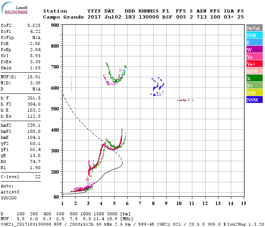Select the X+ light green legend swatch
This screenshot has width=265, height=227.
click(x=254, y=85)
